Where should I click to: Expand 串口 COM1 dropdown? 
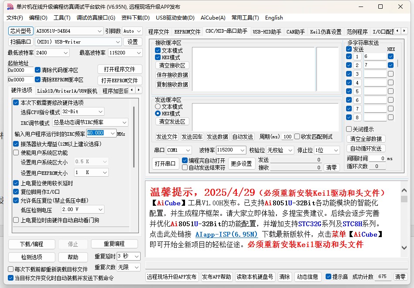[188, 150]
